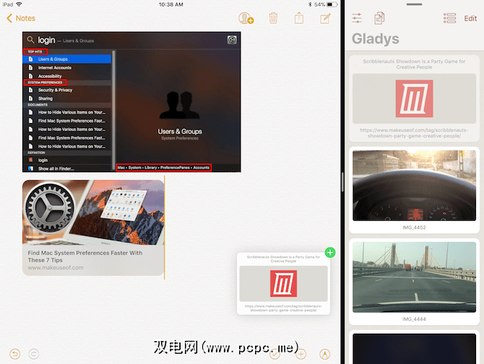Tap the Wi-Fi icon in status bar
The width and height of the screenshot is (484, 364).
point(19,4)
